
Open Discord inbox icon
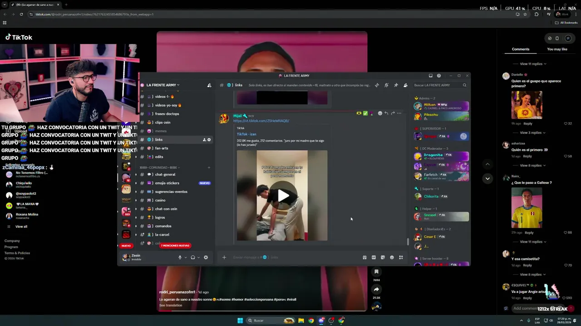[x=430, y=76]
